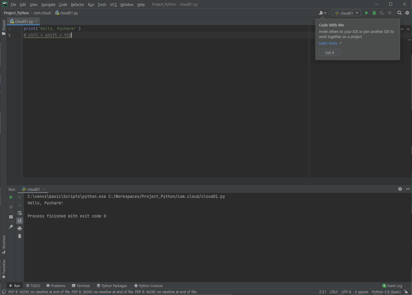Open Python Console tool window

tap(148, 286)
